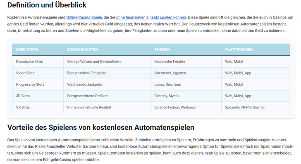
Task: Open the Online-Casino-Spiele link
Action: [x=84, y=17]
